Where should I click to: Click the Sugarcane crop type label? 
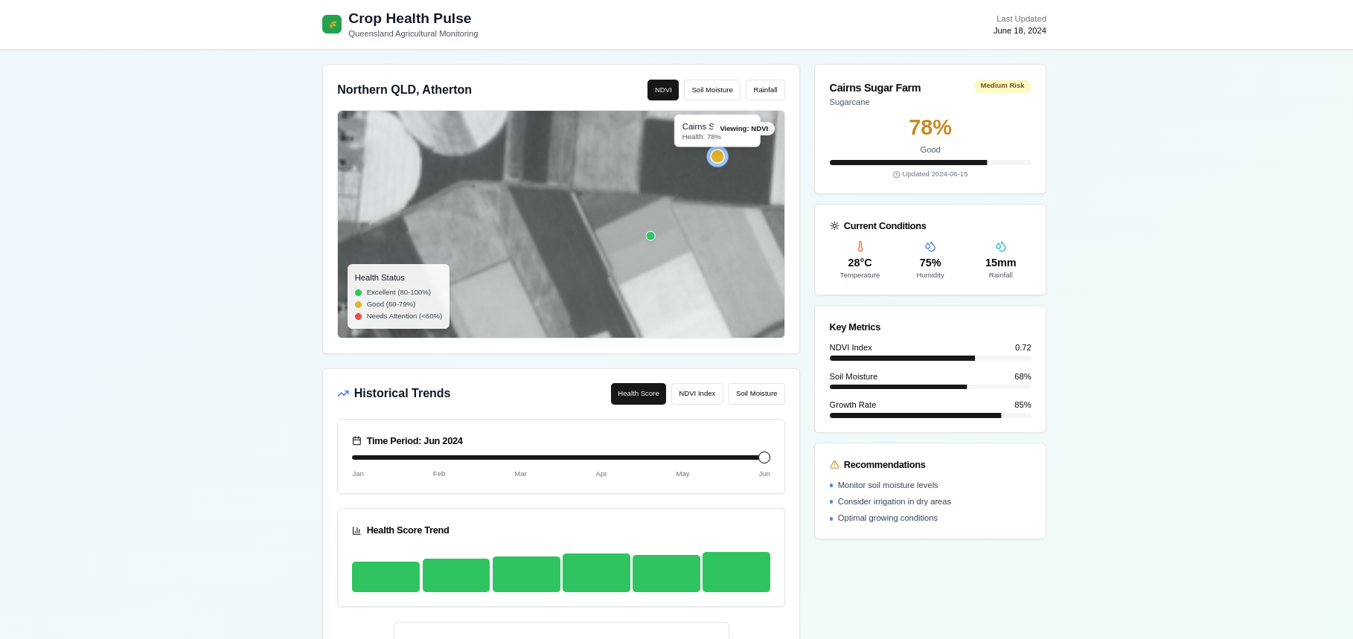[849, 102]
